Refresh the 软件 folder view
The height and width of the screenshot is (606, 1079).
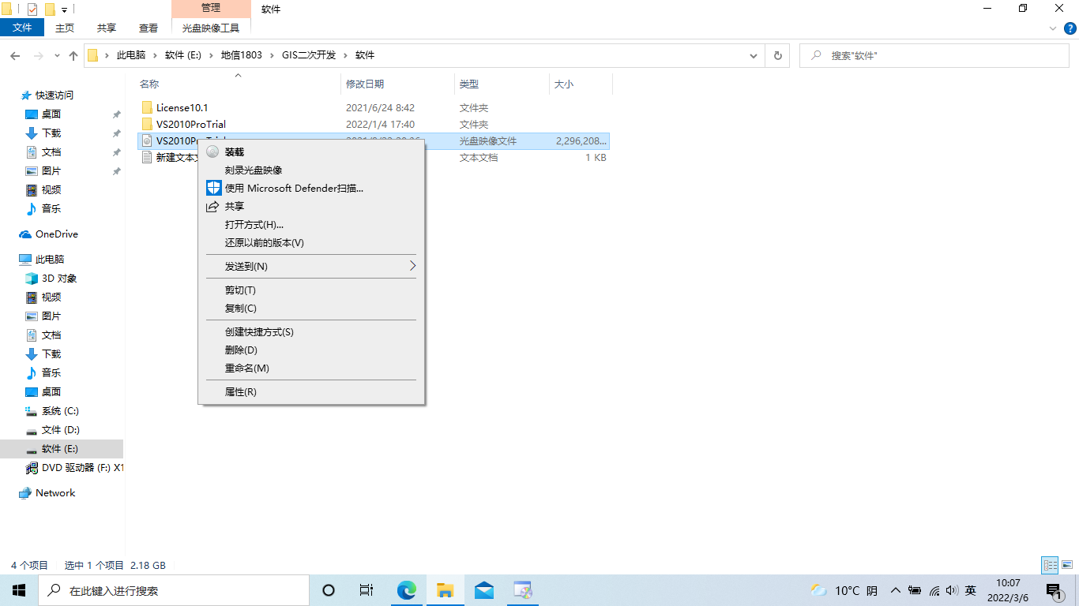point(777,55)
